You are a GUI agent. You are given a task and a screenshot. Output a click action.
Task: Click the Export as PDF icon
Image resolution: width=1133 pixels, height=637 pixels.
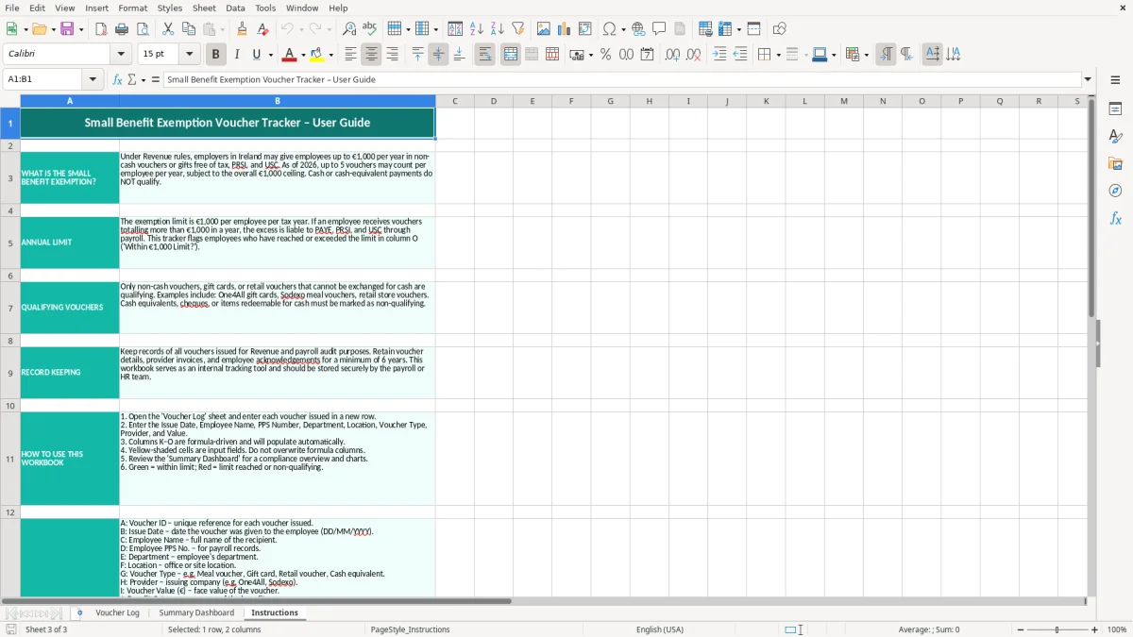[101, 29]
